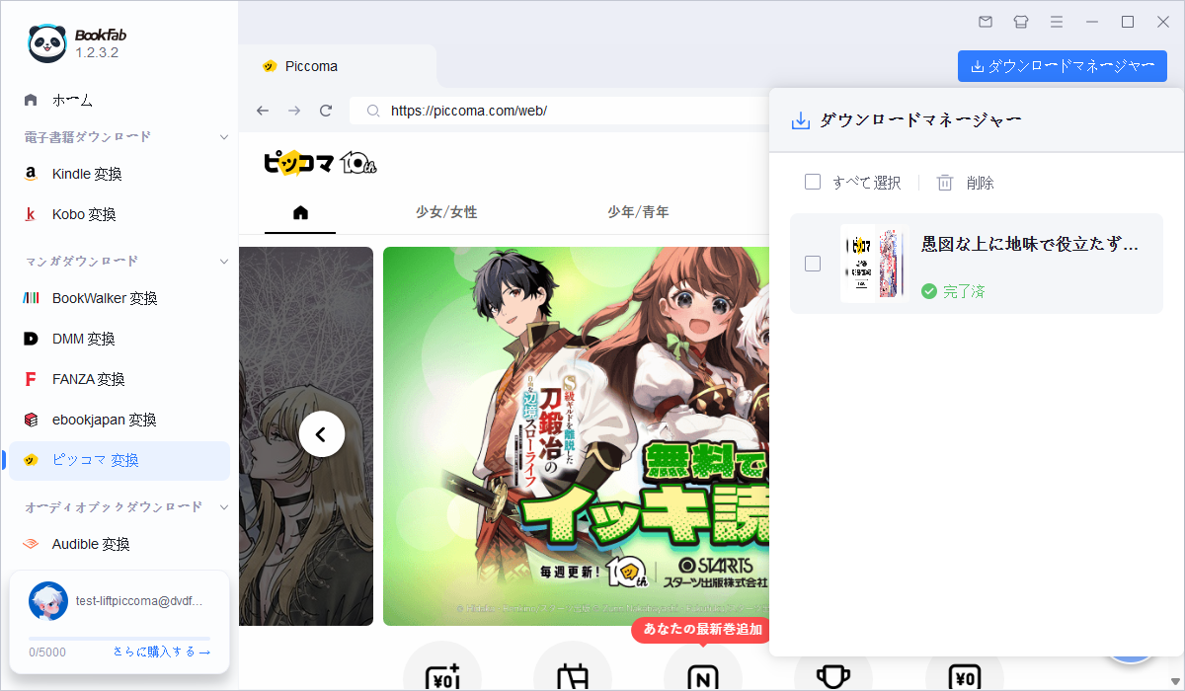Open BookWalker 変換 in sidebar
The image size is (1185, 691).
pos(118,298)
